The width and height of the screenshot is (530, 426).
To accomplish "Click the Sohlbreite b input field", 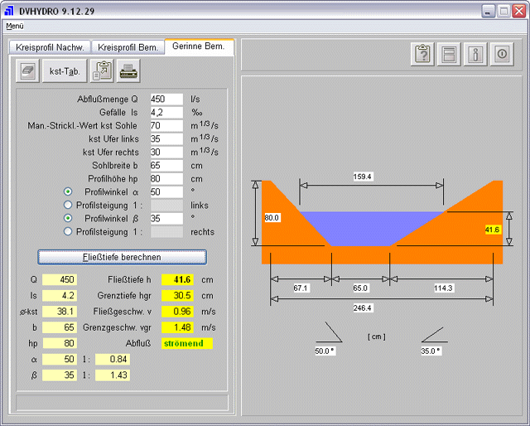I will coord(166,166).
